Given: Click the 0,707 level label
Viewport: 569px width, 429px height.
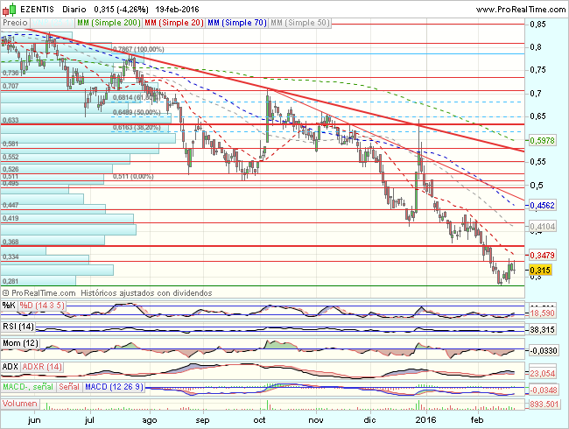Looking at the screenshot, I should [x=11, y=86].
